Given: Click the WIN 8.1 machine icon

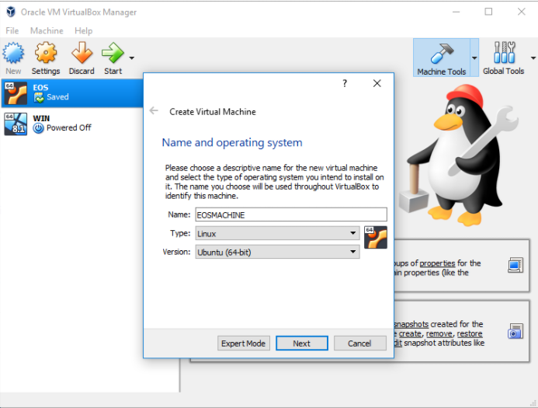Looking at the screenshot, I should click(16, 124).
